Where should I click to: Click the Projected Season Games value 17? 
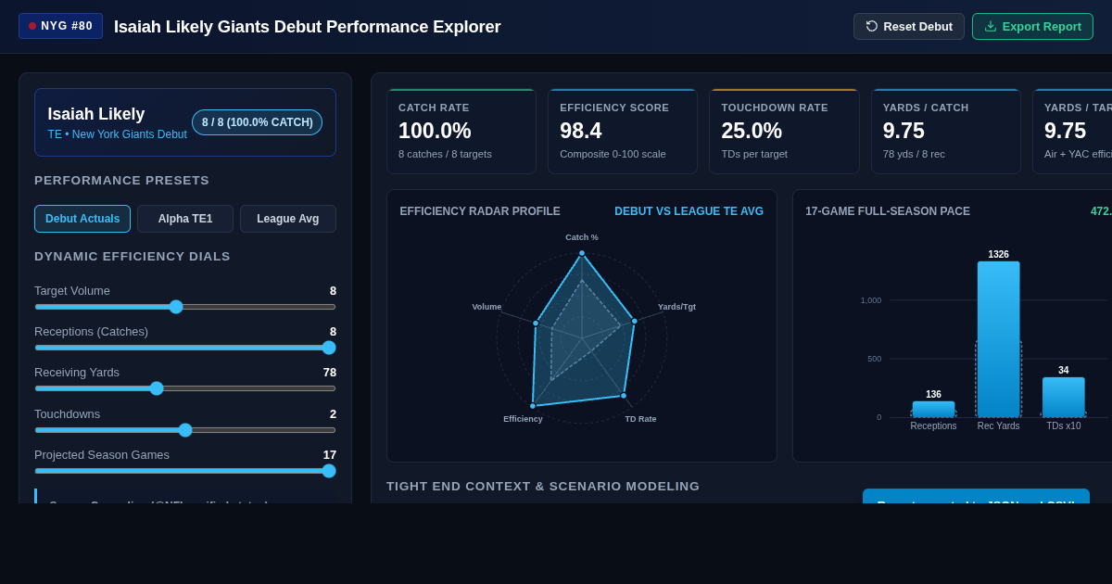[x=330, y=454]
